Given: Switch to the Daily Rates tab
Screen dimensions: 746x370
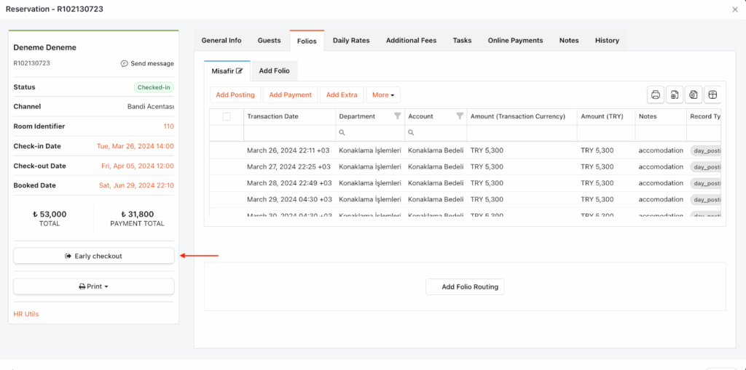Looking at the screenshot, I should [351, 41].
